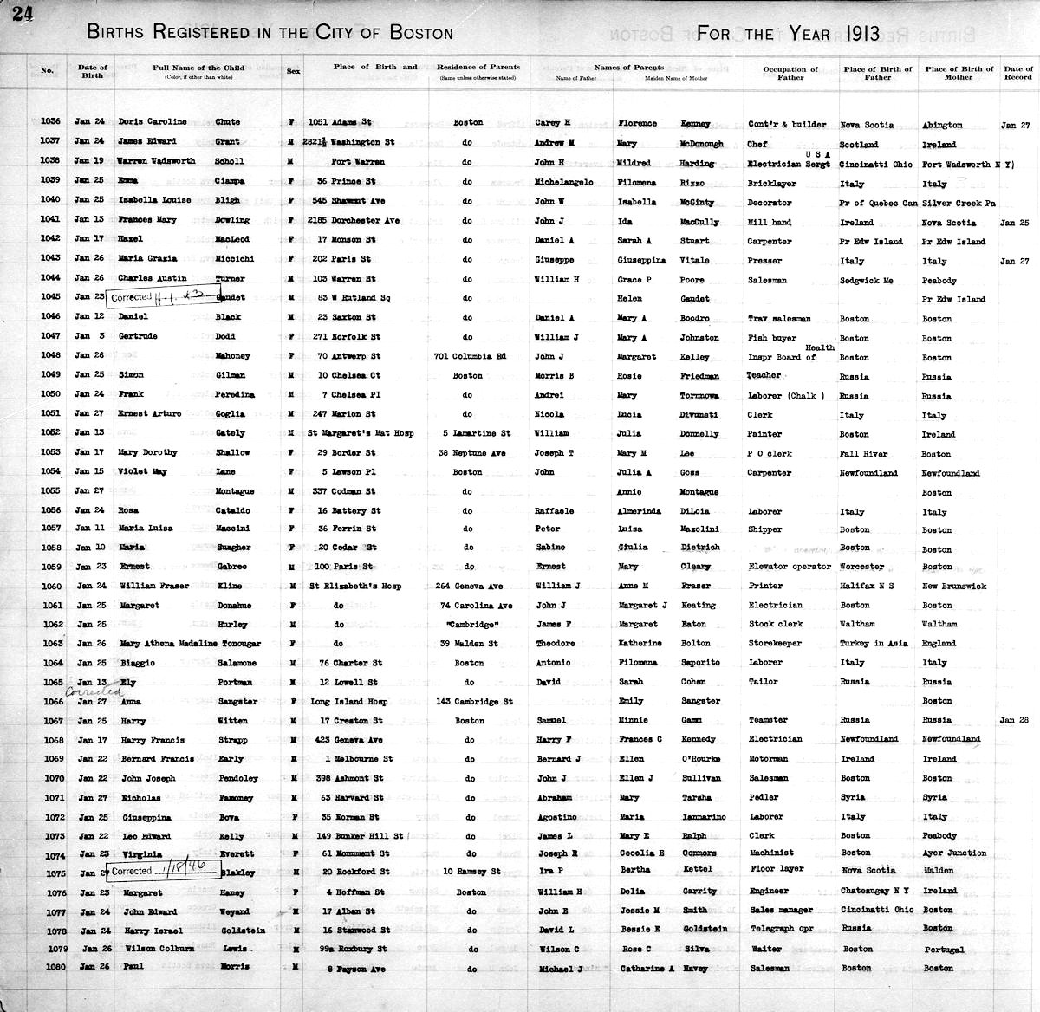Click the occupation "Pedler"
This screenshot has width=1040, height=1012.
tap(763, 797)
